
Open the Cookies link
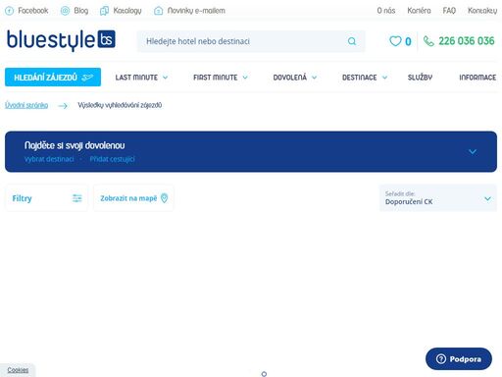(x=18, y=370)
